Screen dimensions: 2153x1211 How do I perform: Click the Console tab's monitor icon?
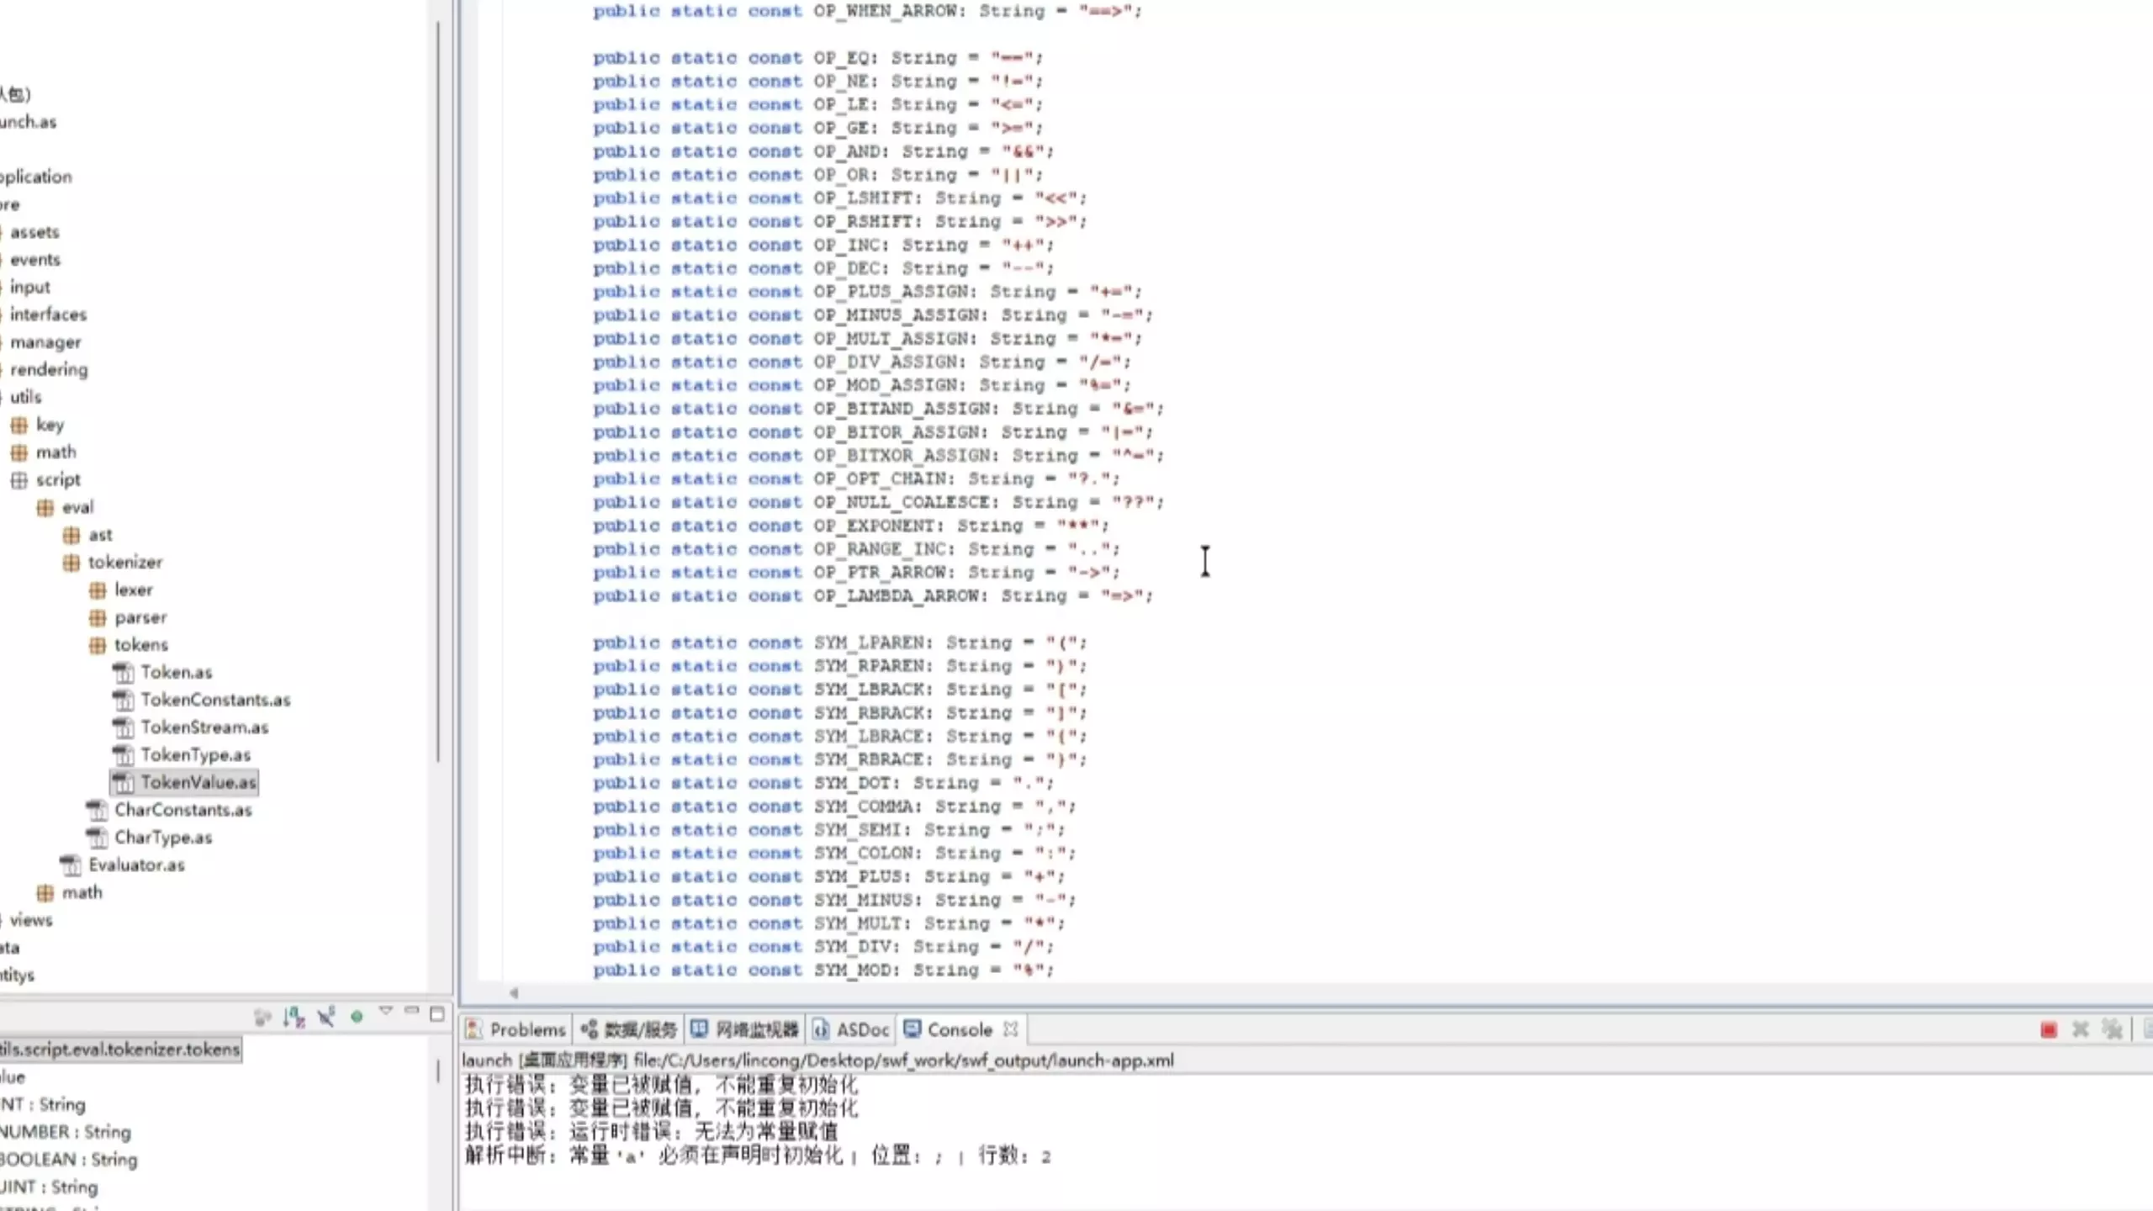[913, 1029]
